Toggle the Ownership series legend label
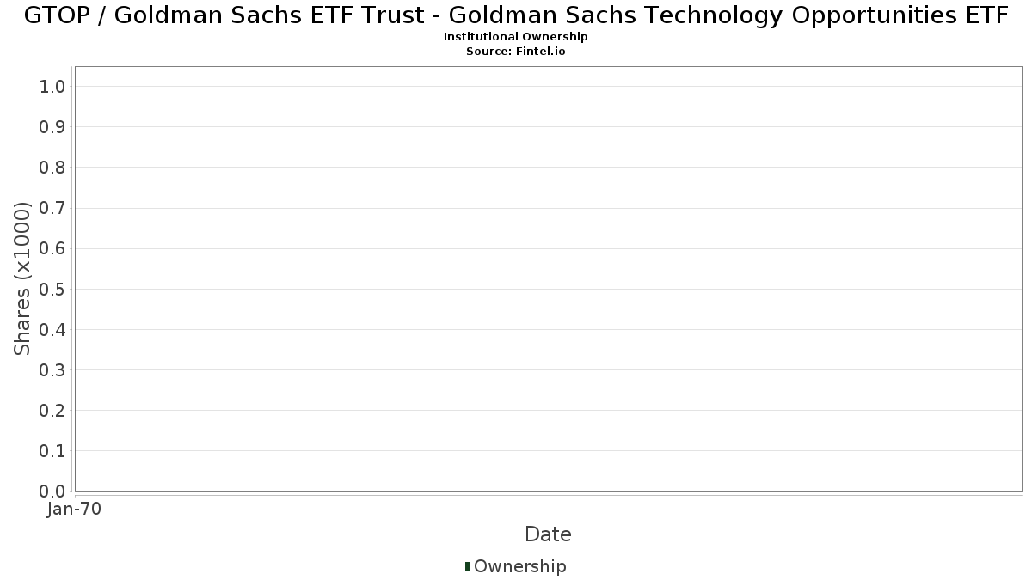The height and width of the screenshot is (580, 1032). (x=519, y=566)
